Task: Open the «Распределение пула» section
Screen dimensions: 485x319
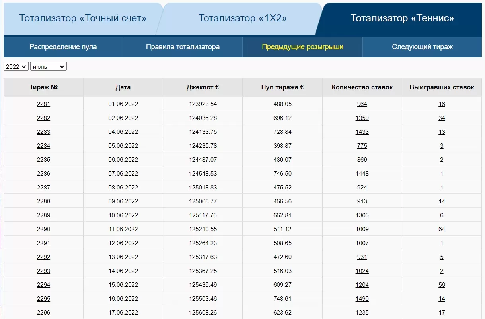Action: (62, 46)
